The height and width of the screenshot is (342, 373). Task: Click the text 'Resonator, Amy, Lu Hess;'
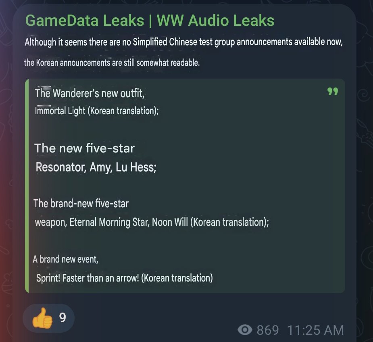[96, 167]
